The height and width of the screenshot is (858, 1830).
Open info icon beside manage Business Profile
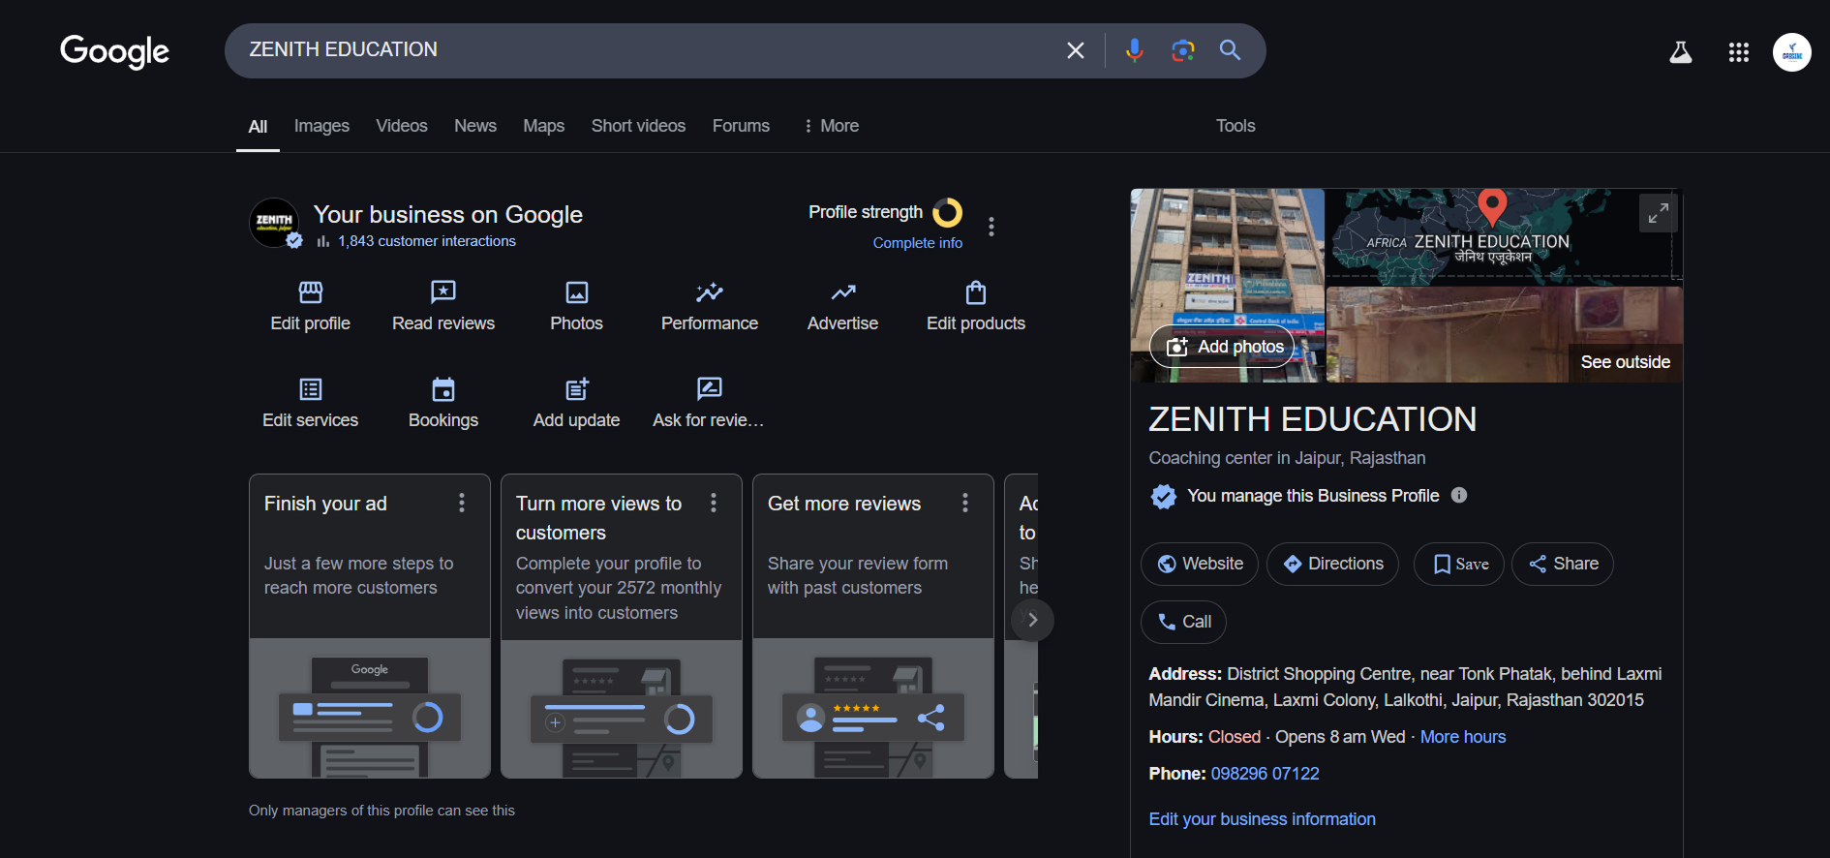(1459, 495)
